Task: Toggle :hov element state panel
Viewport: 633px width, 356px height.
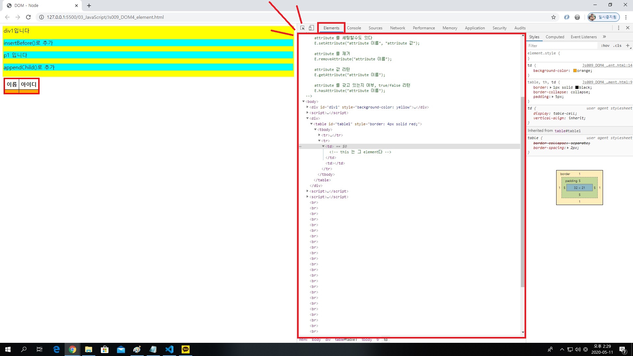Action: [605, 46]
